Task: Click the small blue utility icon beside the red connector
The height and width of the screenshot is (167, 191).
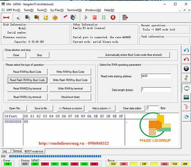Action: tap(18, 18)
